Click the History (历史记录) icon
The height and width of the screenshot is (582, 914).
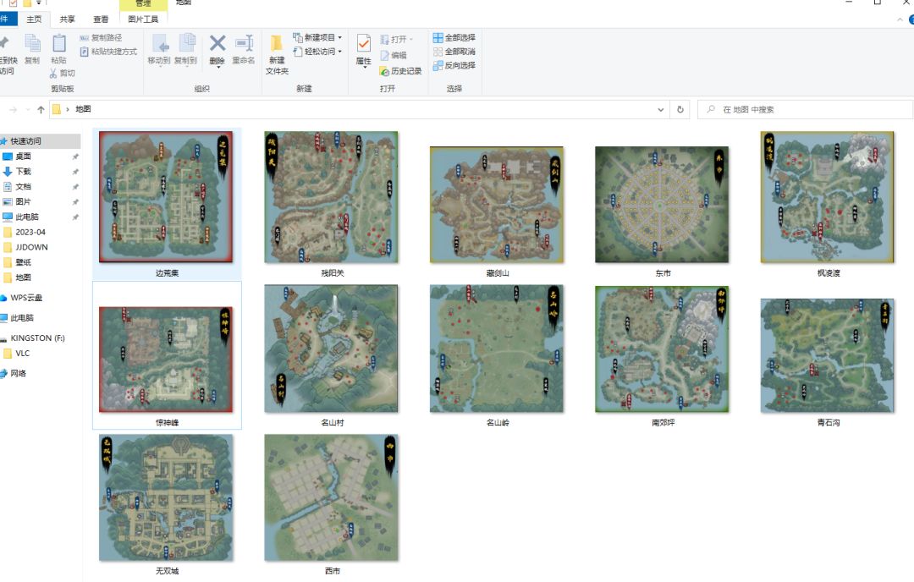(385, 71)
